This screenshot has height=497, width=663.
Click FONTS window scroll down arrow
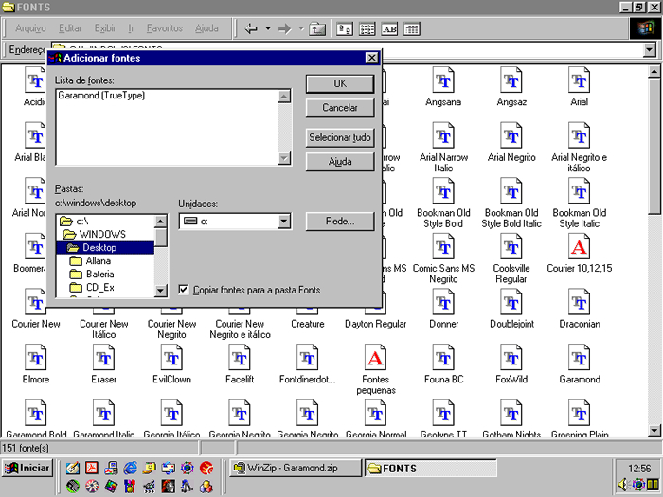click(x=654, y=431)
